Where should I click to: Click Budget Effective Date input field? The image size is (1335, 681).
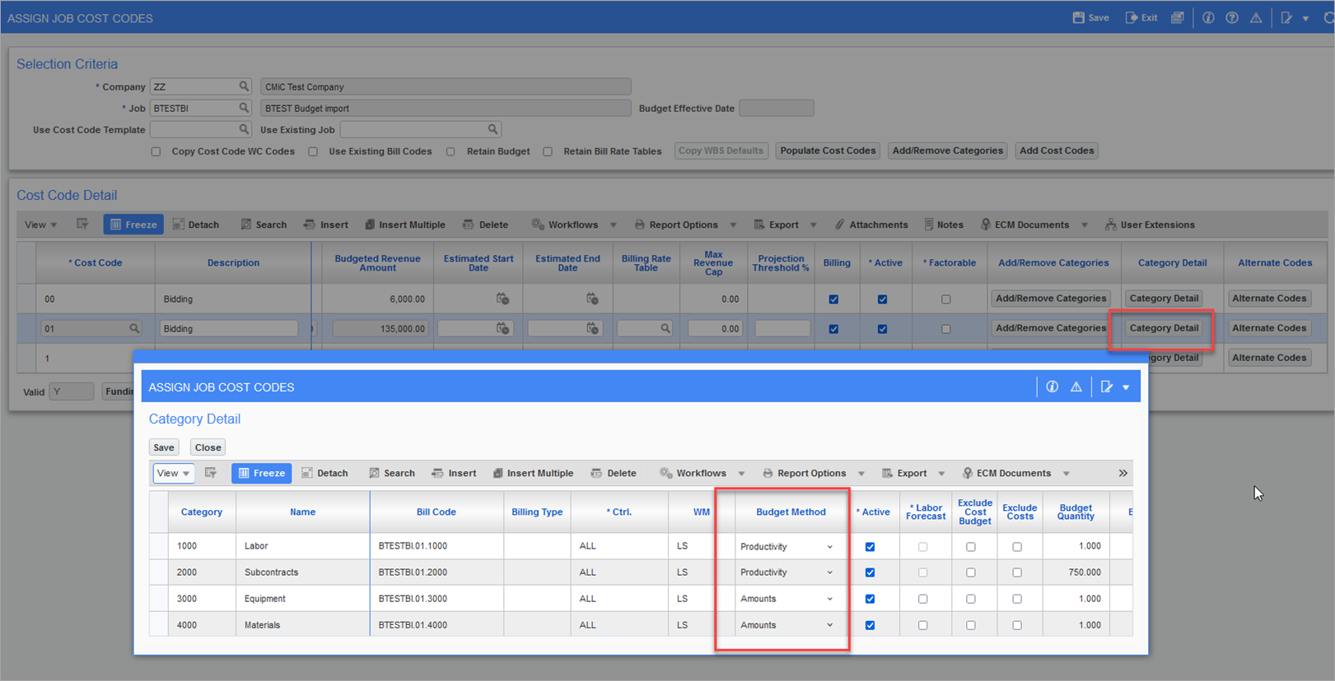pos(777,108)
